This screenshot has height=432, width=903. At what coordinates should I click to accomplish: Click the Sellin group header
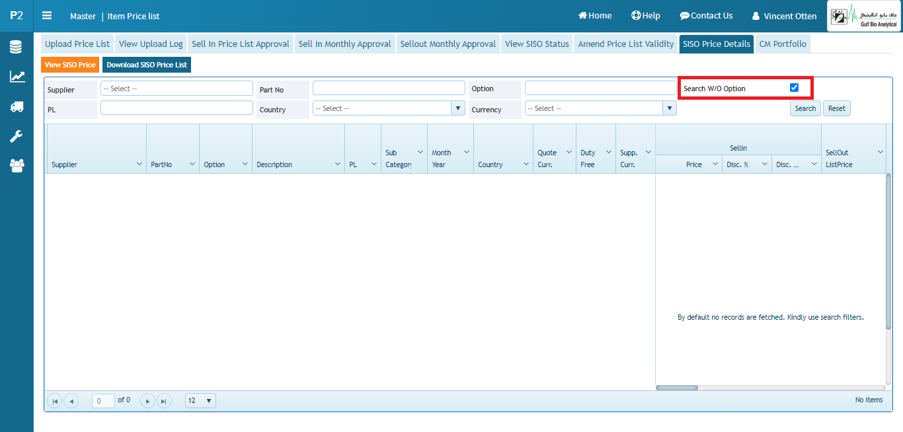tap(738, 148)
